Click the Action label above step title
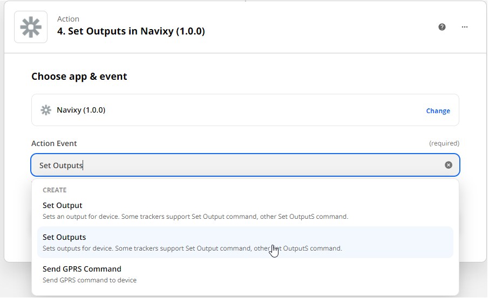 (x=68, y=19)
